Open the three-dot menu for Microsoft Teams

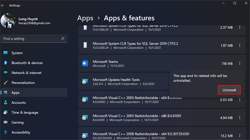240,63
